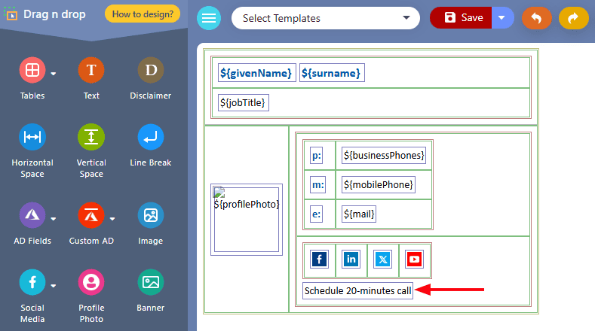
Task: Select the e: label cell
Action: click(x=316, y=214)
